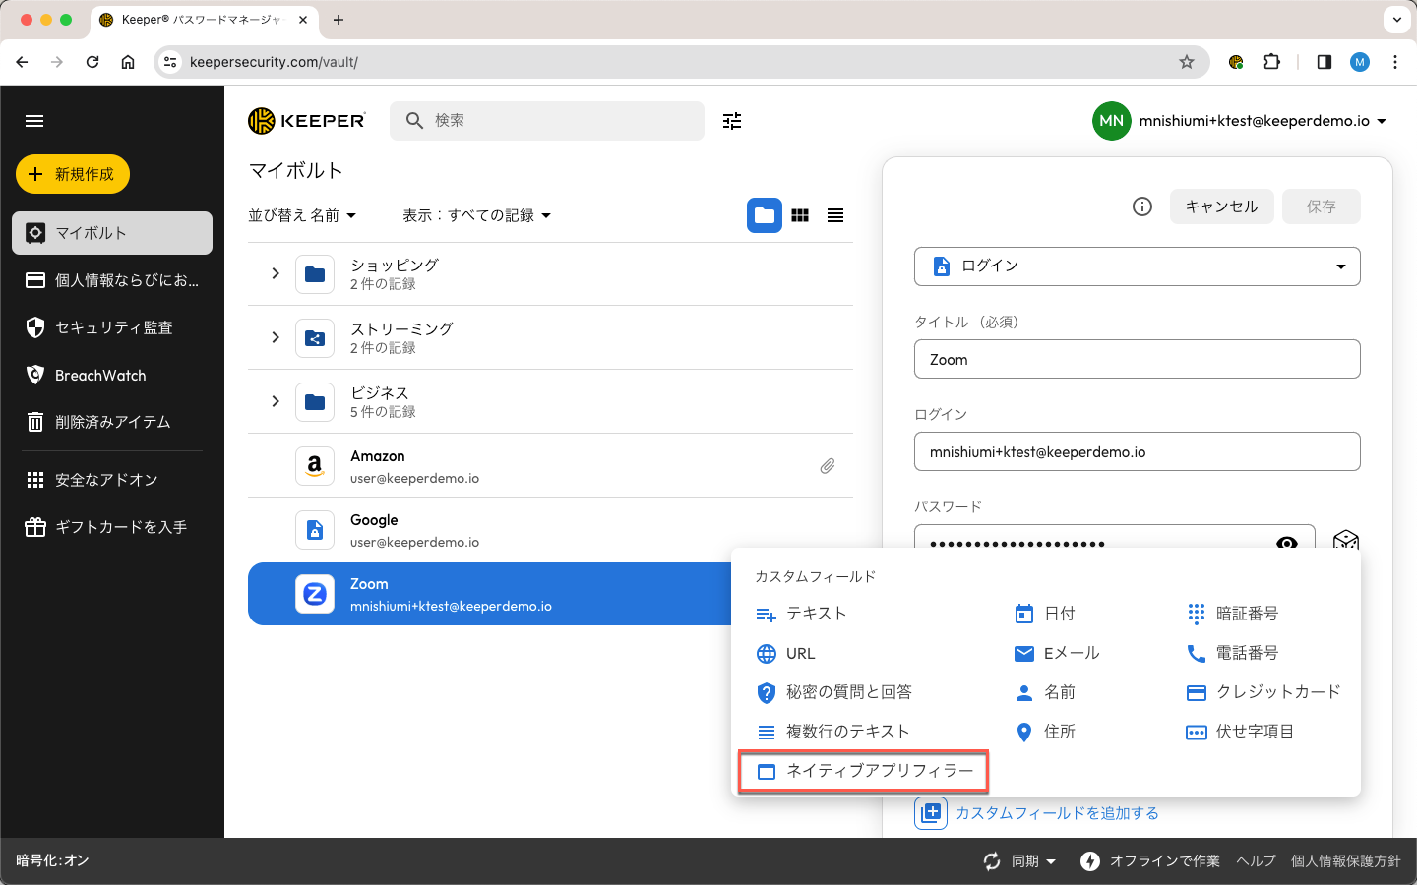
Task: Open the ログイン record type dropdown
Action: point(1137,266)
